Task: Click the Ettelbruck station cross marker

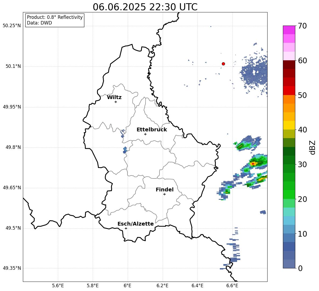Action: 145,134
